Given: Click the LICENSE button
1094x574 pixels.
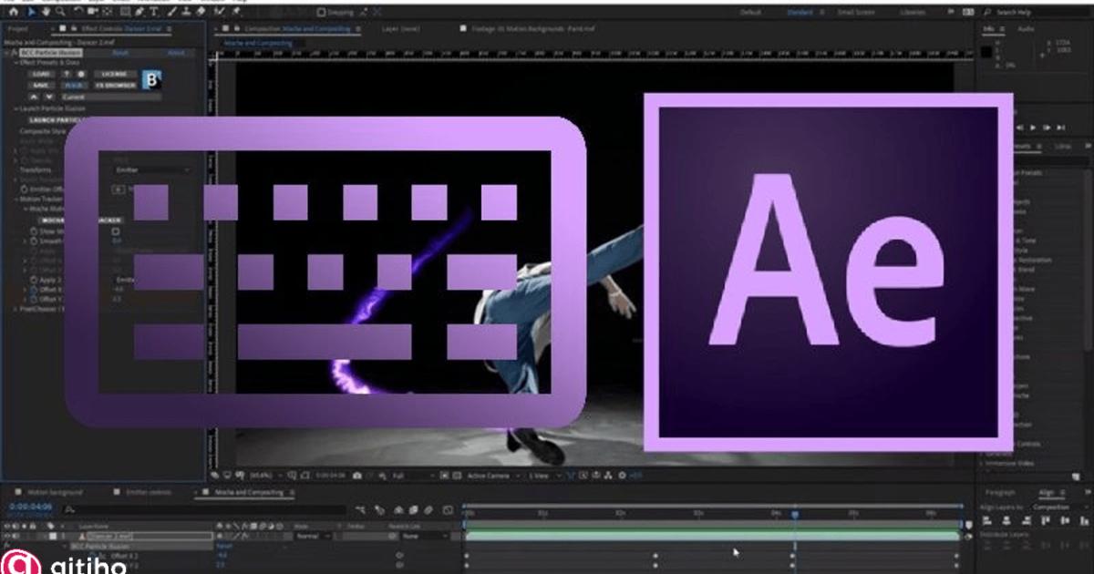Looking at the screenshot, I should coord(115,73).
